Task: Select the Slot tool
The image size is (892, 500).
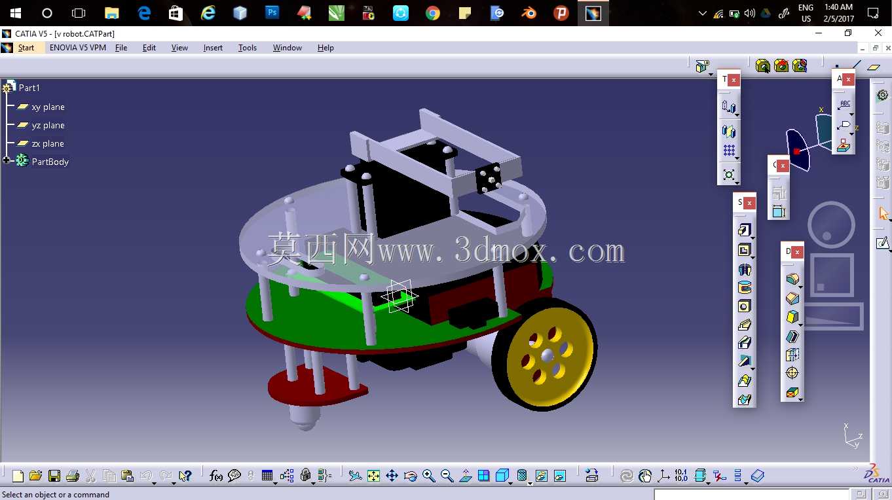Action: pyautogui.click(x=744, y=343)
